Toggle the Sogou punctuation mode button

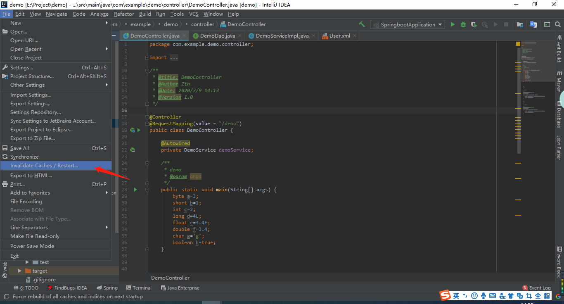point(465,296)
